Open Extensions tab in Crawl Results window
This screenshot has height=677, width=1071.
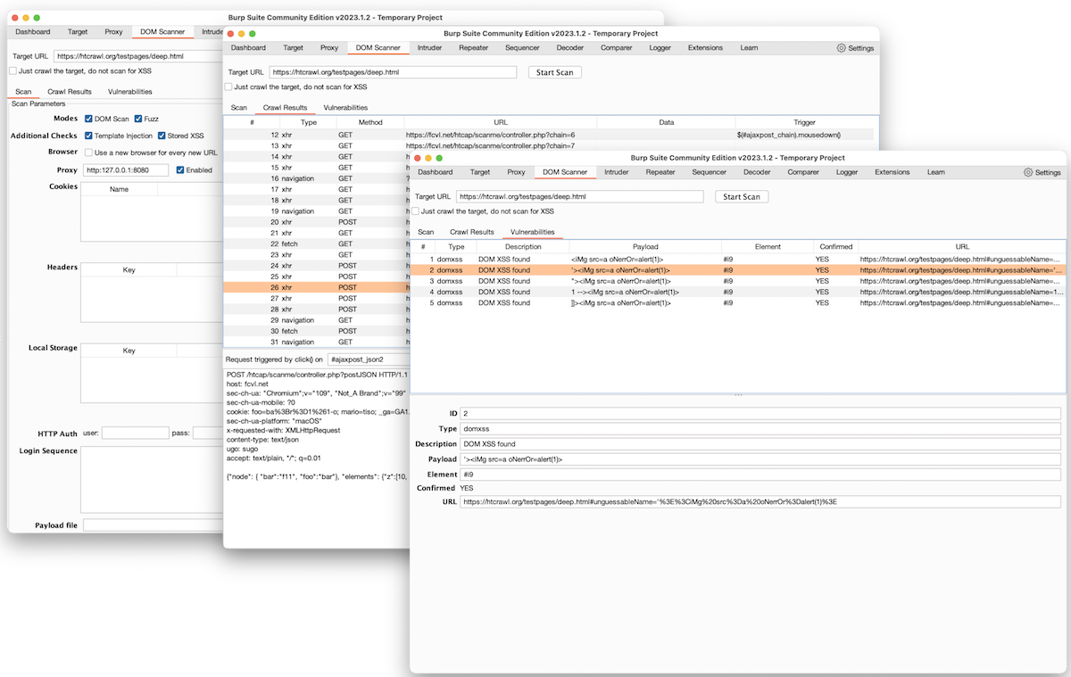point(705,48)
